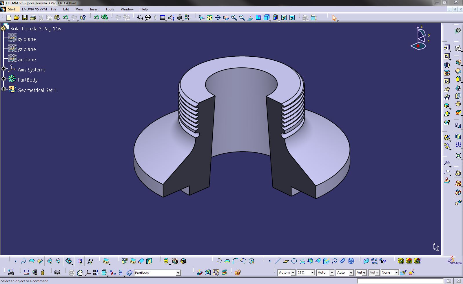The width and height of the screenshot is (463, 284).
Task: Click the Helix spiral curve icon
Action: [x=351, y=261]
